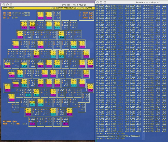Click row '65 0.814 +14.0' in ttyp2
This screenshot has width=168, height=142.
(x=131, y=49)
